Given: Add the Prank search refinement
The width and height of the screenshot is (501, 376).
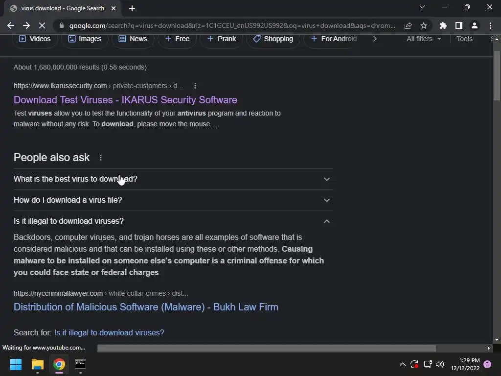Looking at the screenshot, I should [222, 39].
